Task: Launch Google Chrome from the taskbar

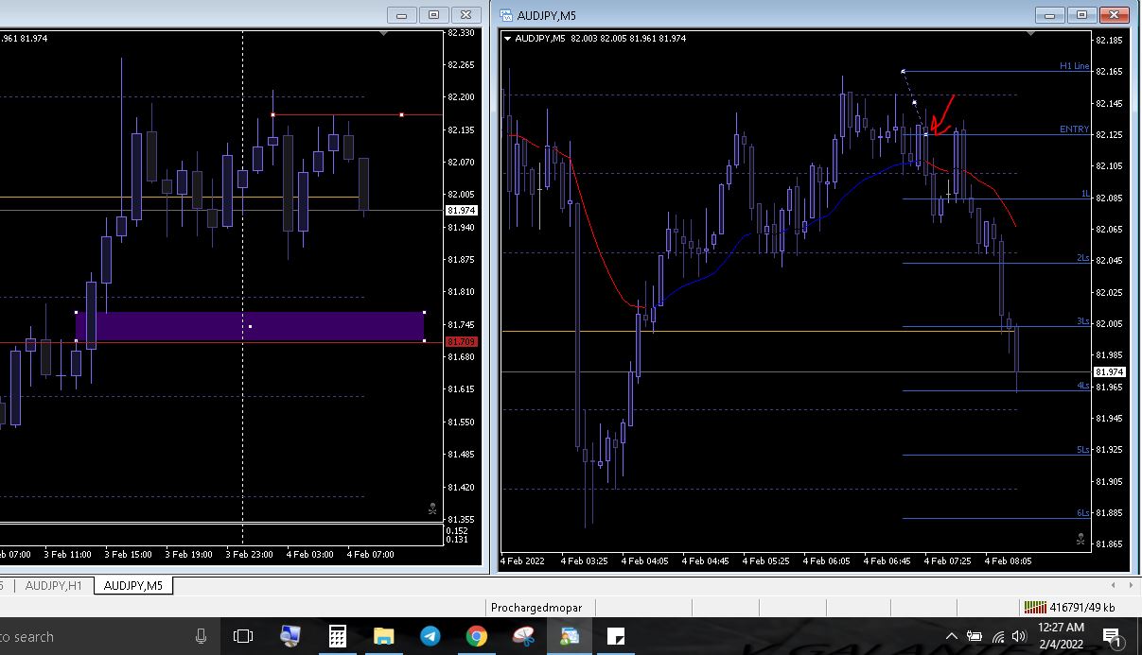Action: click(x=476, y=636)
